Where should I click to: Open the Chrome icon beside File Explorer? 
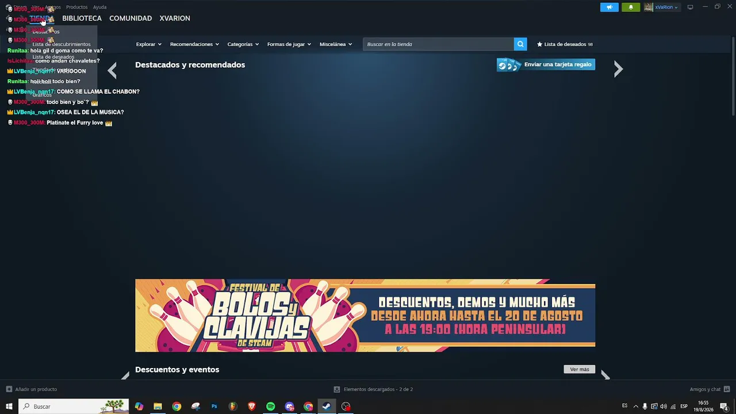[x=177, y=407]
